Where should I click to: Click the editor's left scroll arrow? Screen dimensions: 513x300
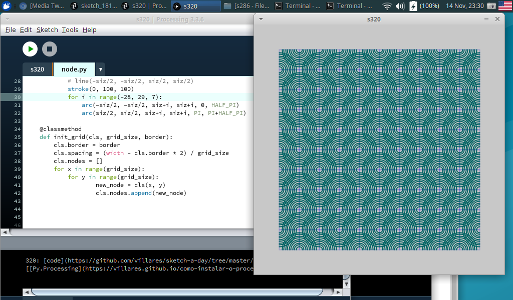coord(5,232)
